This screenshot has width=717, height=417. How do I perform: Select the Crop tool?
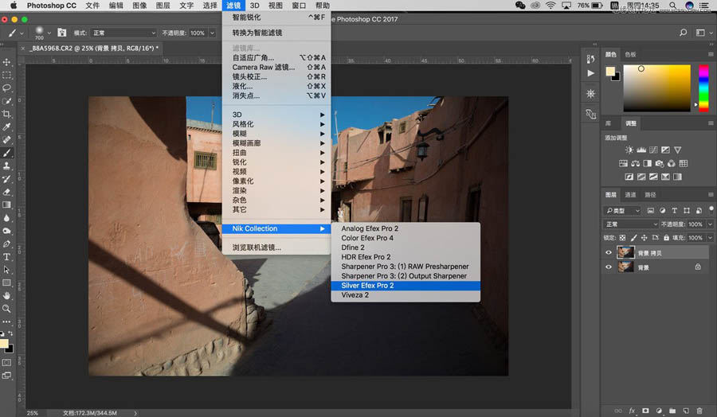[6, 114]
